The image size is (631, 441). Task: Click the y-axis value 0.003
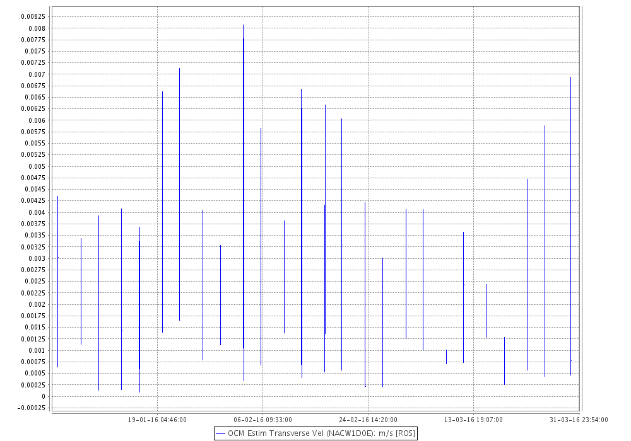pyautogui.click(x=37, y=258)
